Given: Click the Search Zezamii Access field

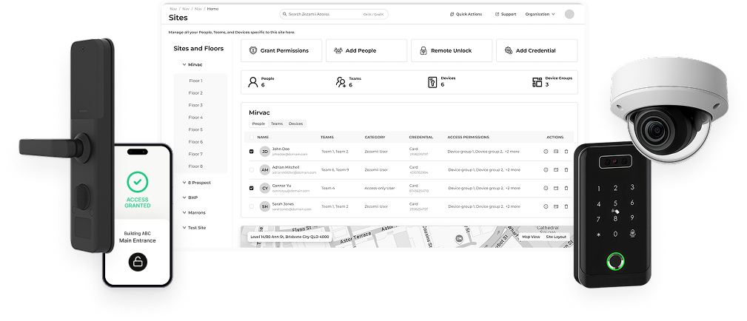Looking at the screenshot, I should (334, 14).
